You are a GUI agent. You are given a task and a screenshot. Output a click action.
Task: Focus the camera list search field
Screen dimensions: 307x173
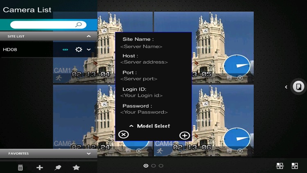point(48,25)
